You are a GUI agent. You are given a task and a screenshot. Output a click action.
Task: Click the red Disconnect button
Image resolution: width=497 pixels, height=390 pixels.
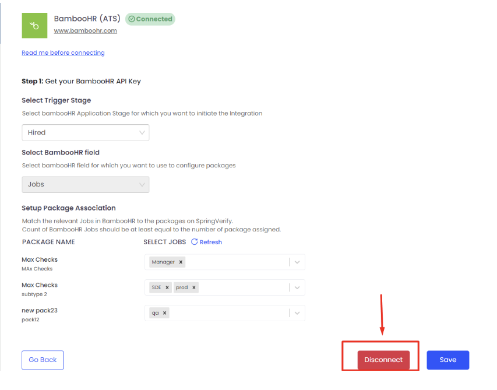[383, 360]
